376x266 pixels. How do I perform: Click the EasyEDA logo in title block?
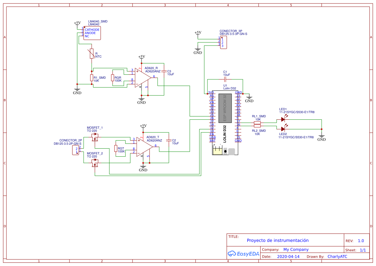coord(243,253)
